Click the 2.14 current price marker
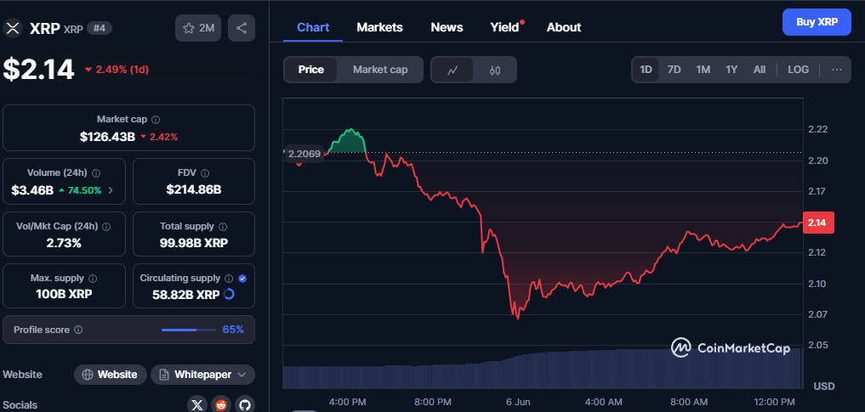This screenshot has height=412, width=865. (x=818, y=223)
